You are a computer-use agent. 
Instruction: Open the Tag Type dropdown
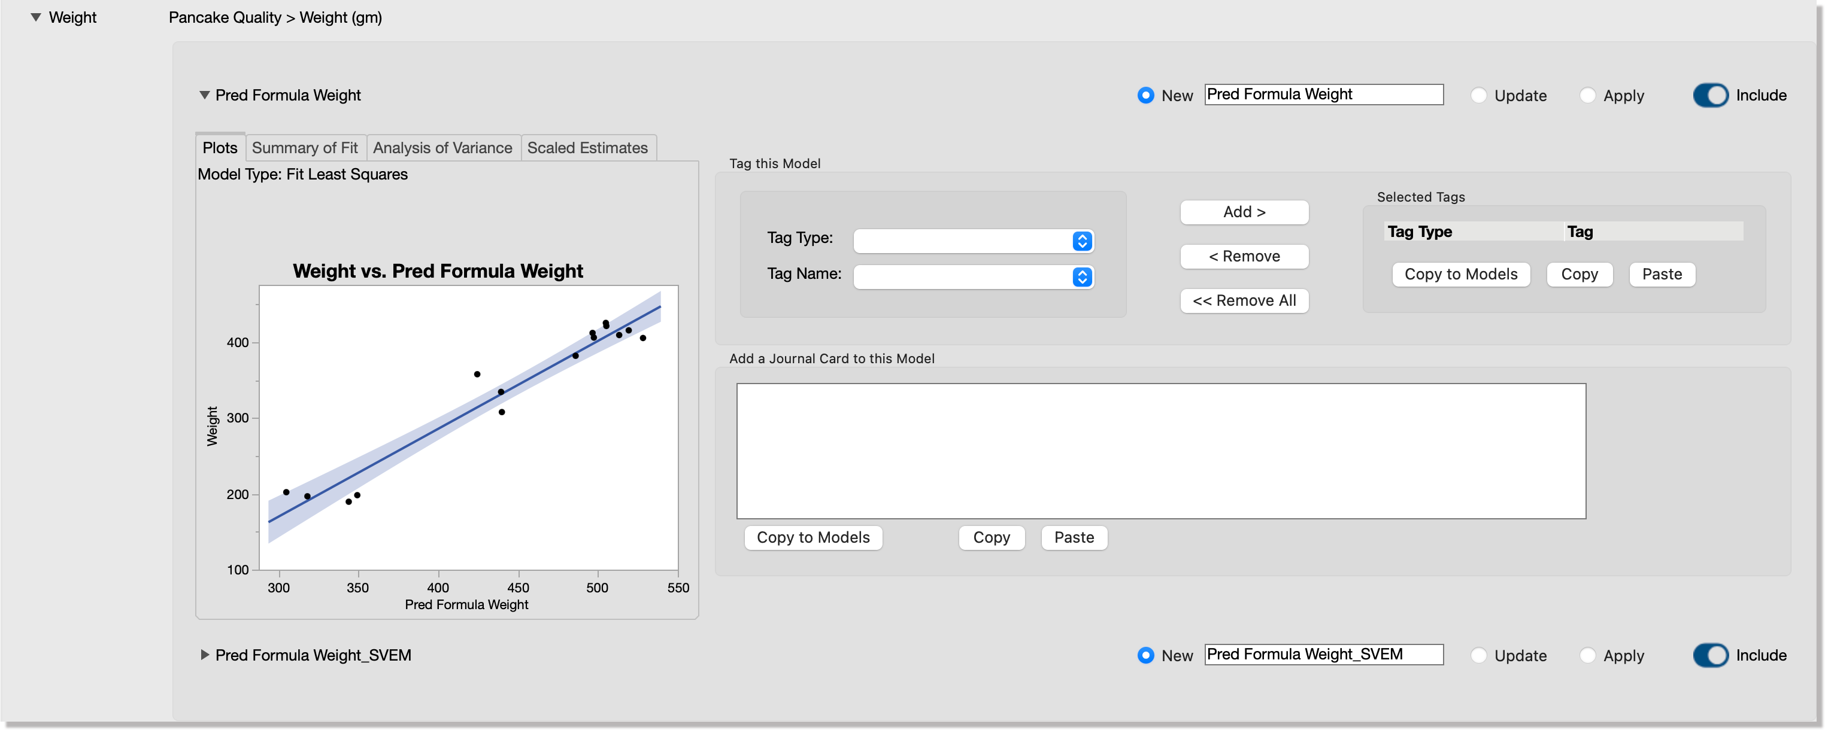(x=974, y=241)
